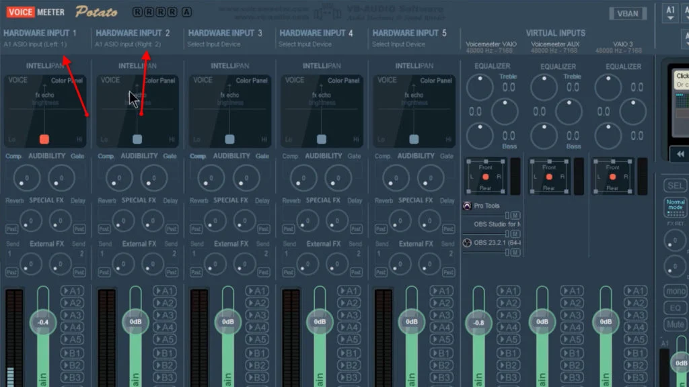Click the IntelliPan square on Hardware Input 5

pos(414,140)
